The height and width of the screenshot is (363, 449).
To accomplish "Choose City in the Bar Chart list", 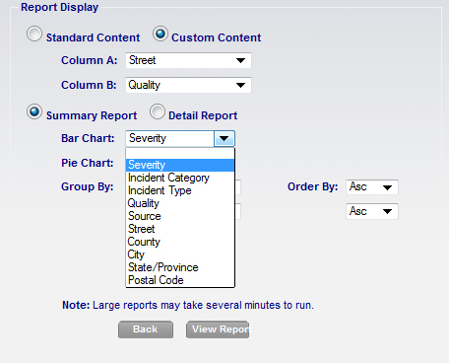I will [180, 254].
